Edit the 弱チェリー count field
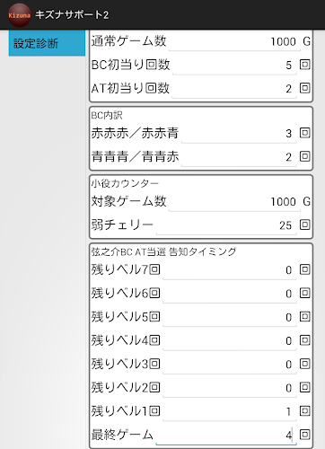The width and height of the screenshot is (325, 449). [x=226, y=225]
